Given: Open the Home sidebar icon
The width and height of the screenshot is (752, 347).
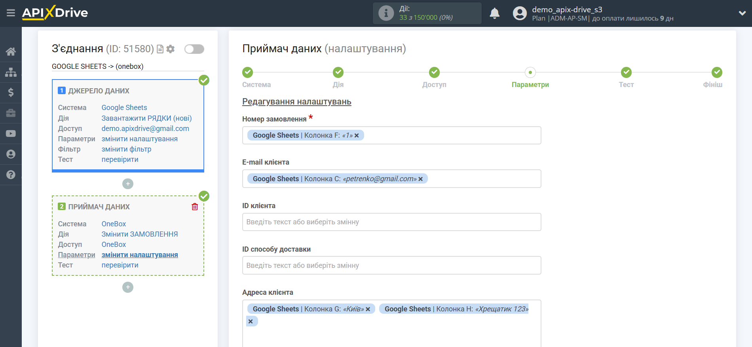Looking at the screenshot, I should coord(11,51).
